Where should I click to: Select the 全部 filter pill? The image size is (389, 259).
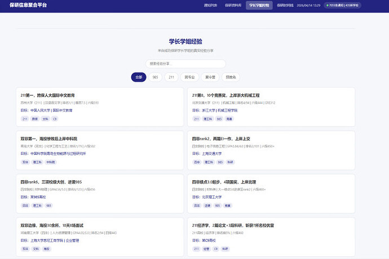pos(139,77)
